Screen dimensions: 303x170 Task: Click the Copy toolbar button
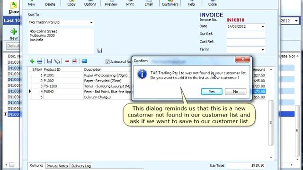click(x=71, y=3)
